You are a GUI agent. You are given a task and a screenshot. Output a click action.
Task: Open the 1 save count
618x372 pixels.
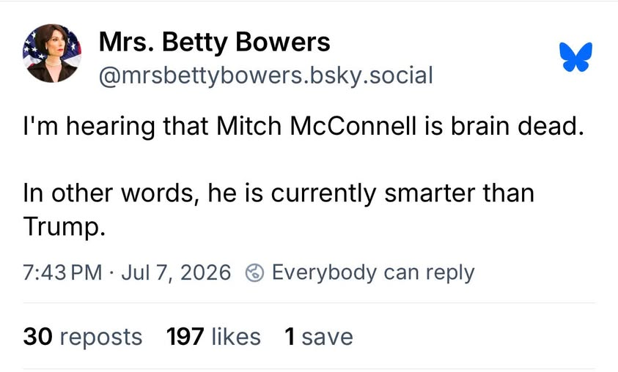pyautogui.click(x=318, y=337)
